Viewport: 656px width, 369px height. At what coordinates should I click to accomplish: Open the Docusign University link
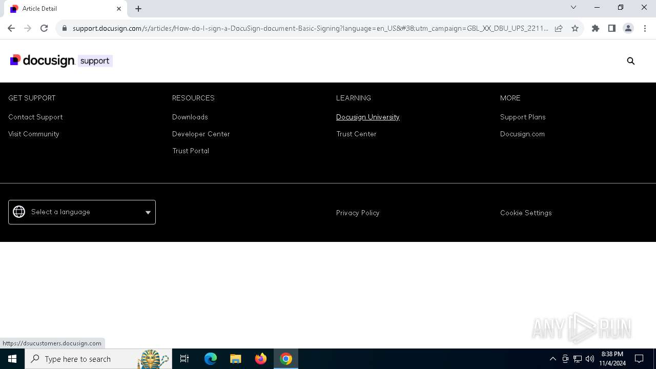(x=368, y=117)
